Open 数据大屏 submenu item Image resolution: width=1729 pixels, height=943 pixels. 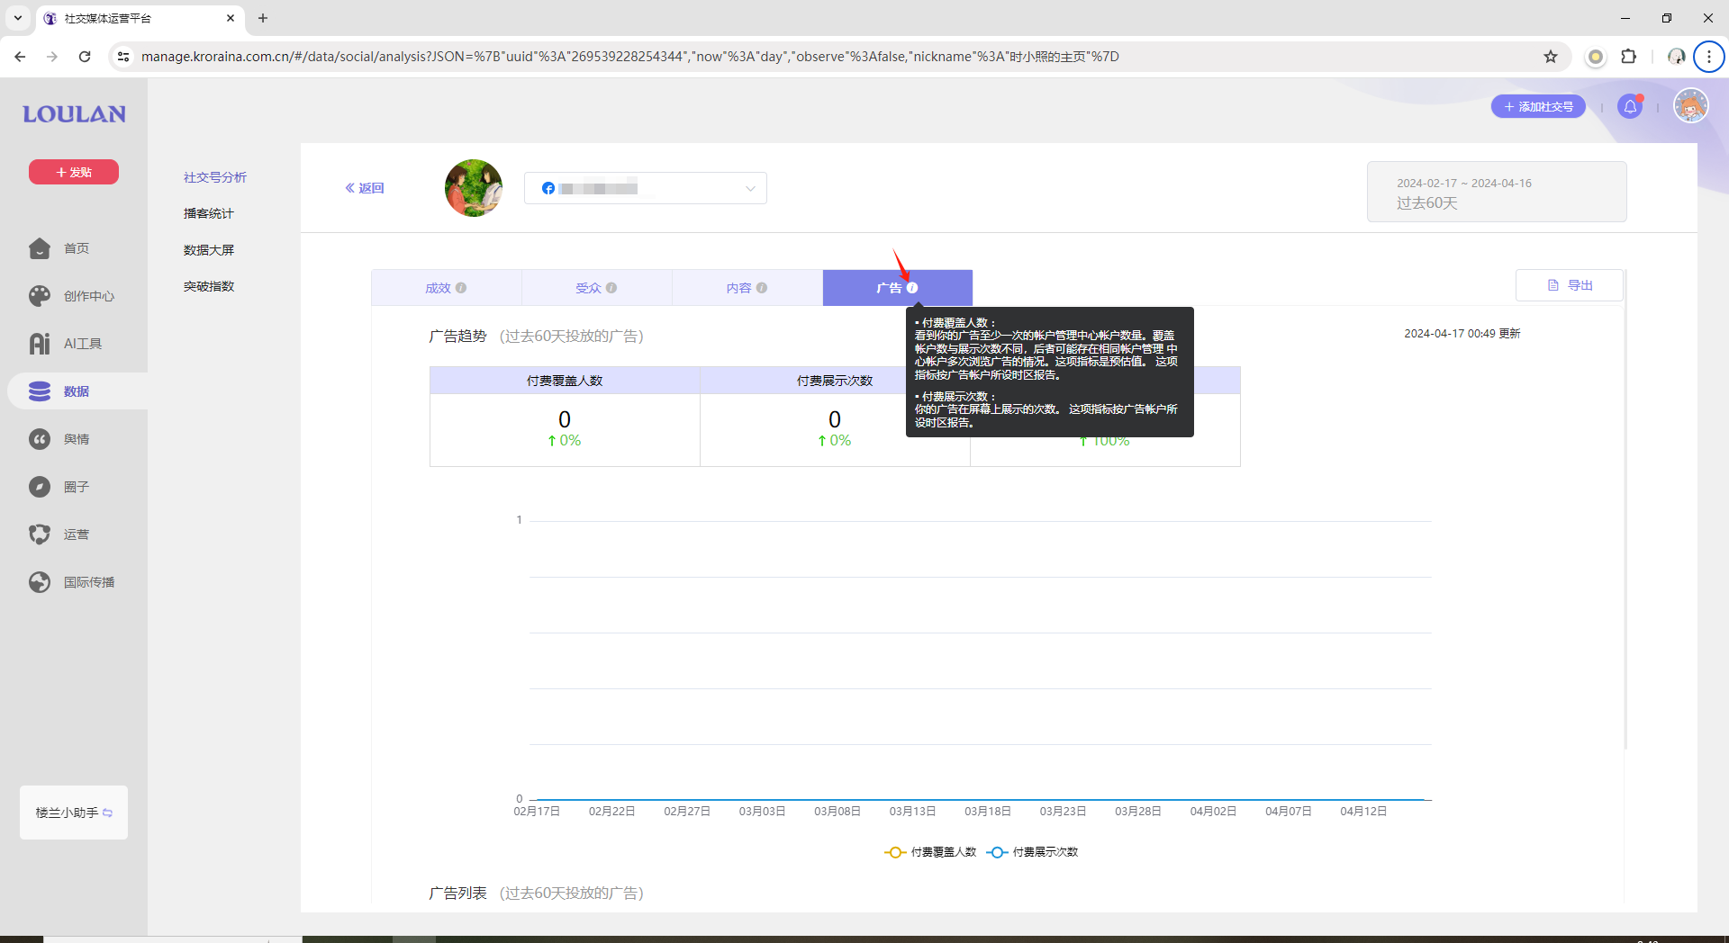pos(209,250)
